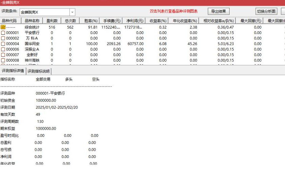Click the document icon for 000007
Image resolution: width=285 pixels, height=178 pixels.
tap(3, 55)
